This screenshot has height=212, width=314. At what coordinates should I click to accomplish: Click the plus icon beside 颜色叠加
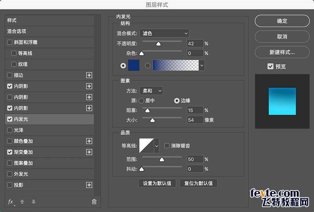(x=89, y=141)
